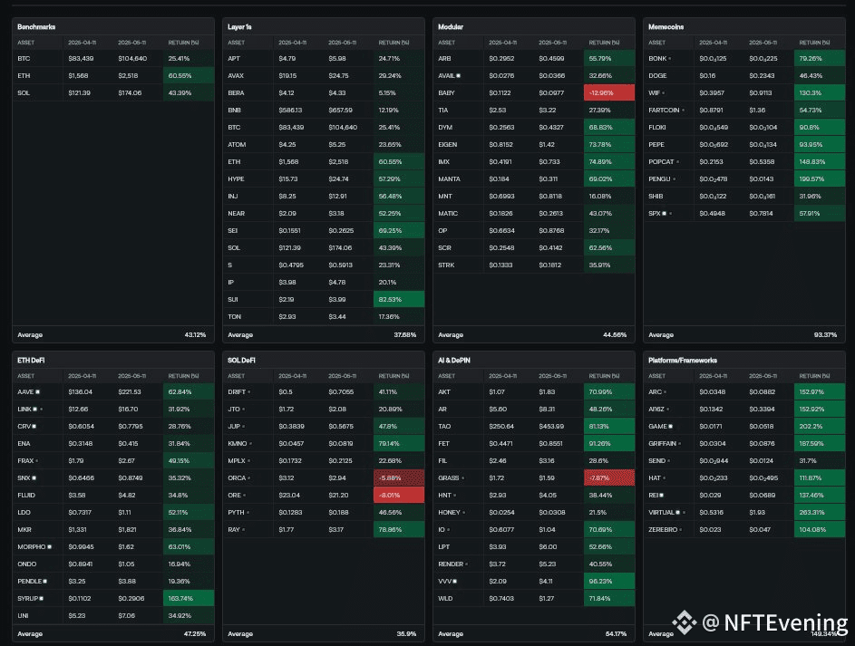
Task: Click the square marker next to MORPHO
Action: 50,547
